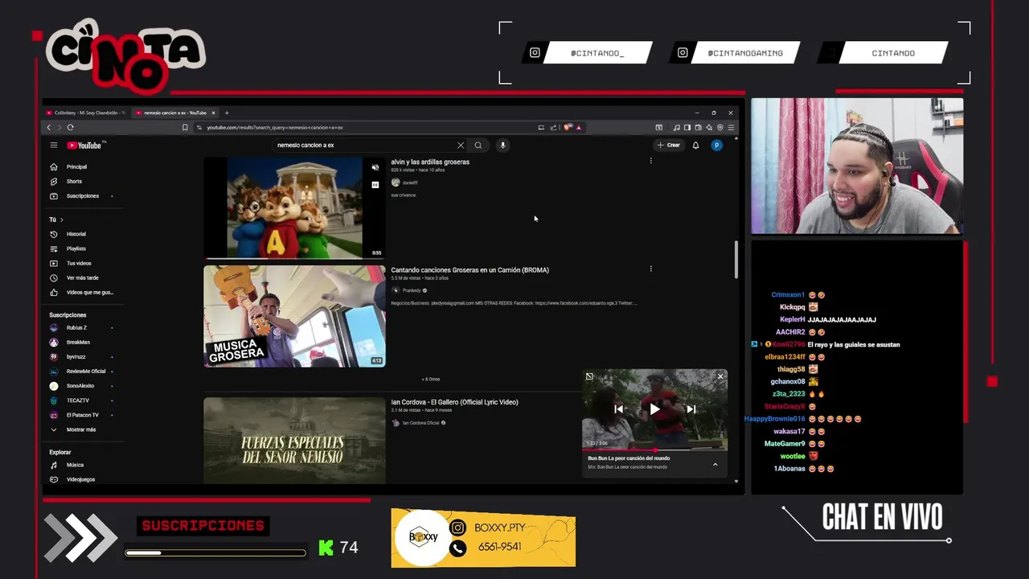The width and height of the screenshot is (1029, 579).
Task: Open Cantando canciones Groseras en un Camión title
Action: 470,270
